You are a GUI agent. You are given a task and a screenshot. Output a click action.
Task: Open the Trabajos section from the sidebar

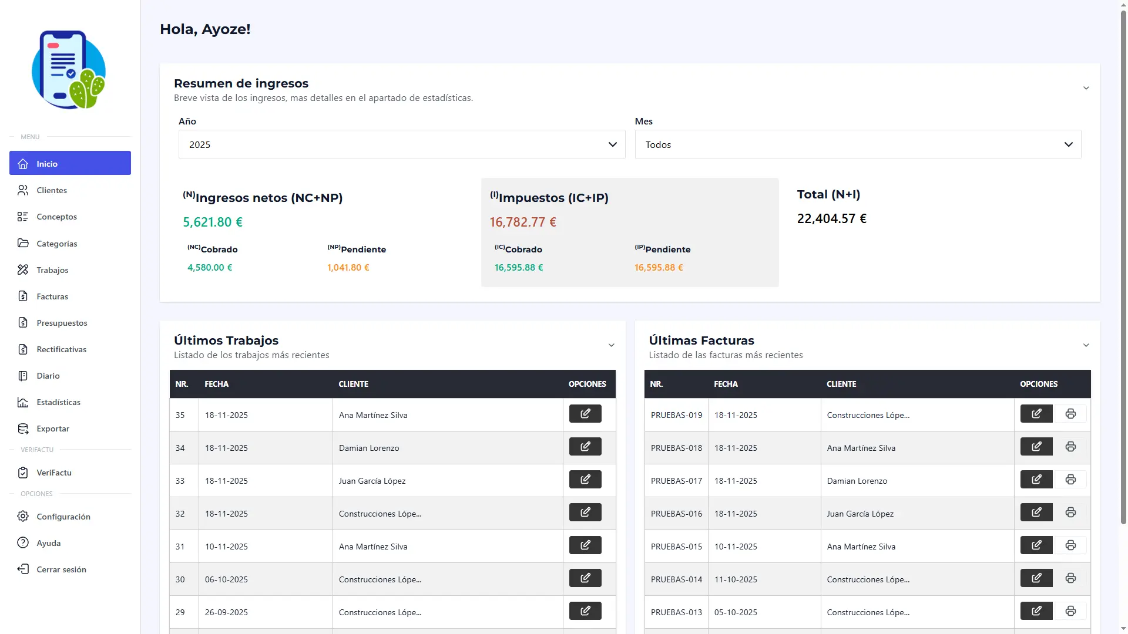click(22, 270)
